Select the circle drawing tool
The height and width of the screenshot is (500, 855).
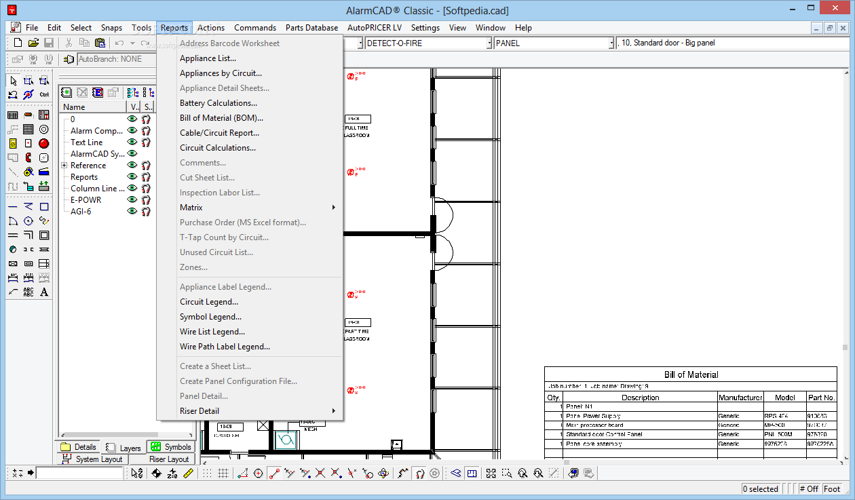(28, 221)
